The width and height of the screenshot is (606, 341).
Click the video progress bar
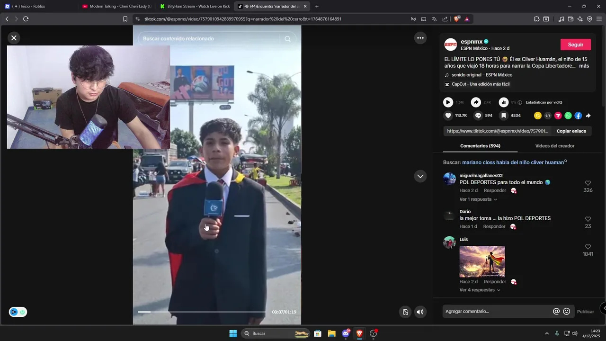tap(202, 312)
